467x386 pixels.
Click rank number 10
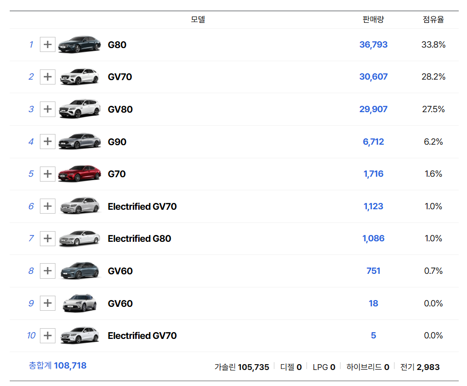click(31, 336)
